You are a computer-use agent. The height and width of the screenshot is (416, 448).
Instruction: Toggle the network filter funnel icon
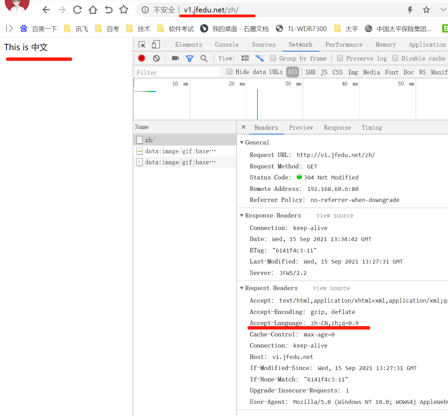click(x=190, y=58)
